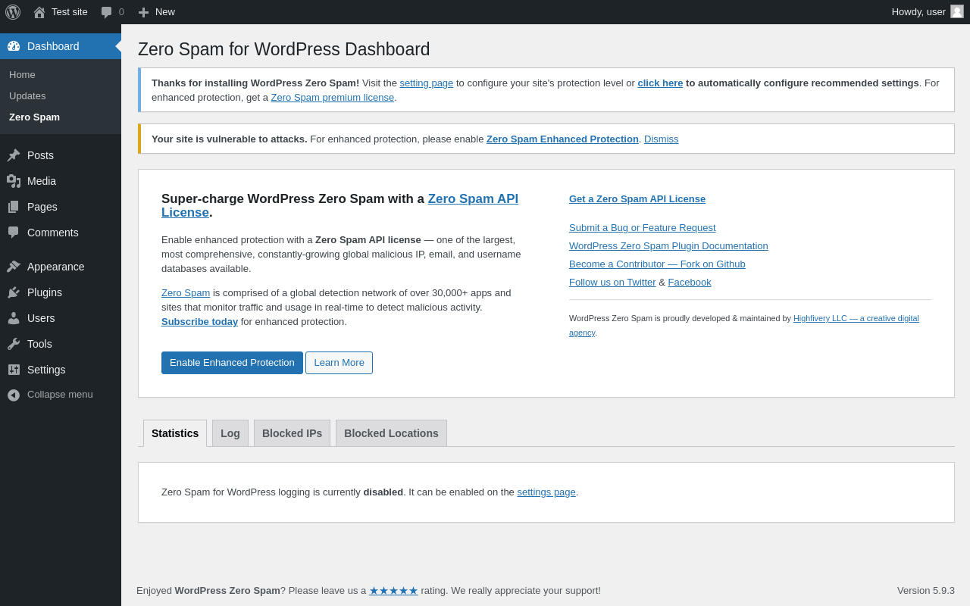The image size is (970, 606).
Task: Click Enable Enhanced Protection button
Action: click(232, 363)
